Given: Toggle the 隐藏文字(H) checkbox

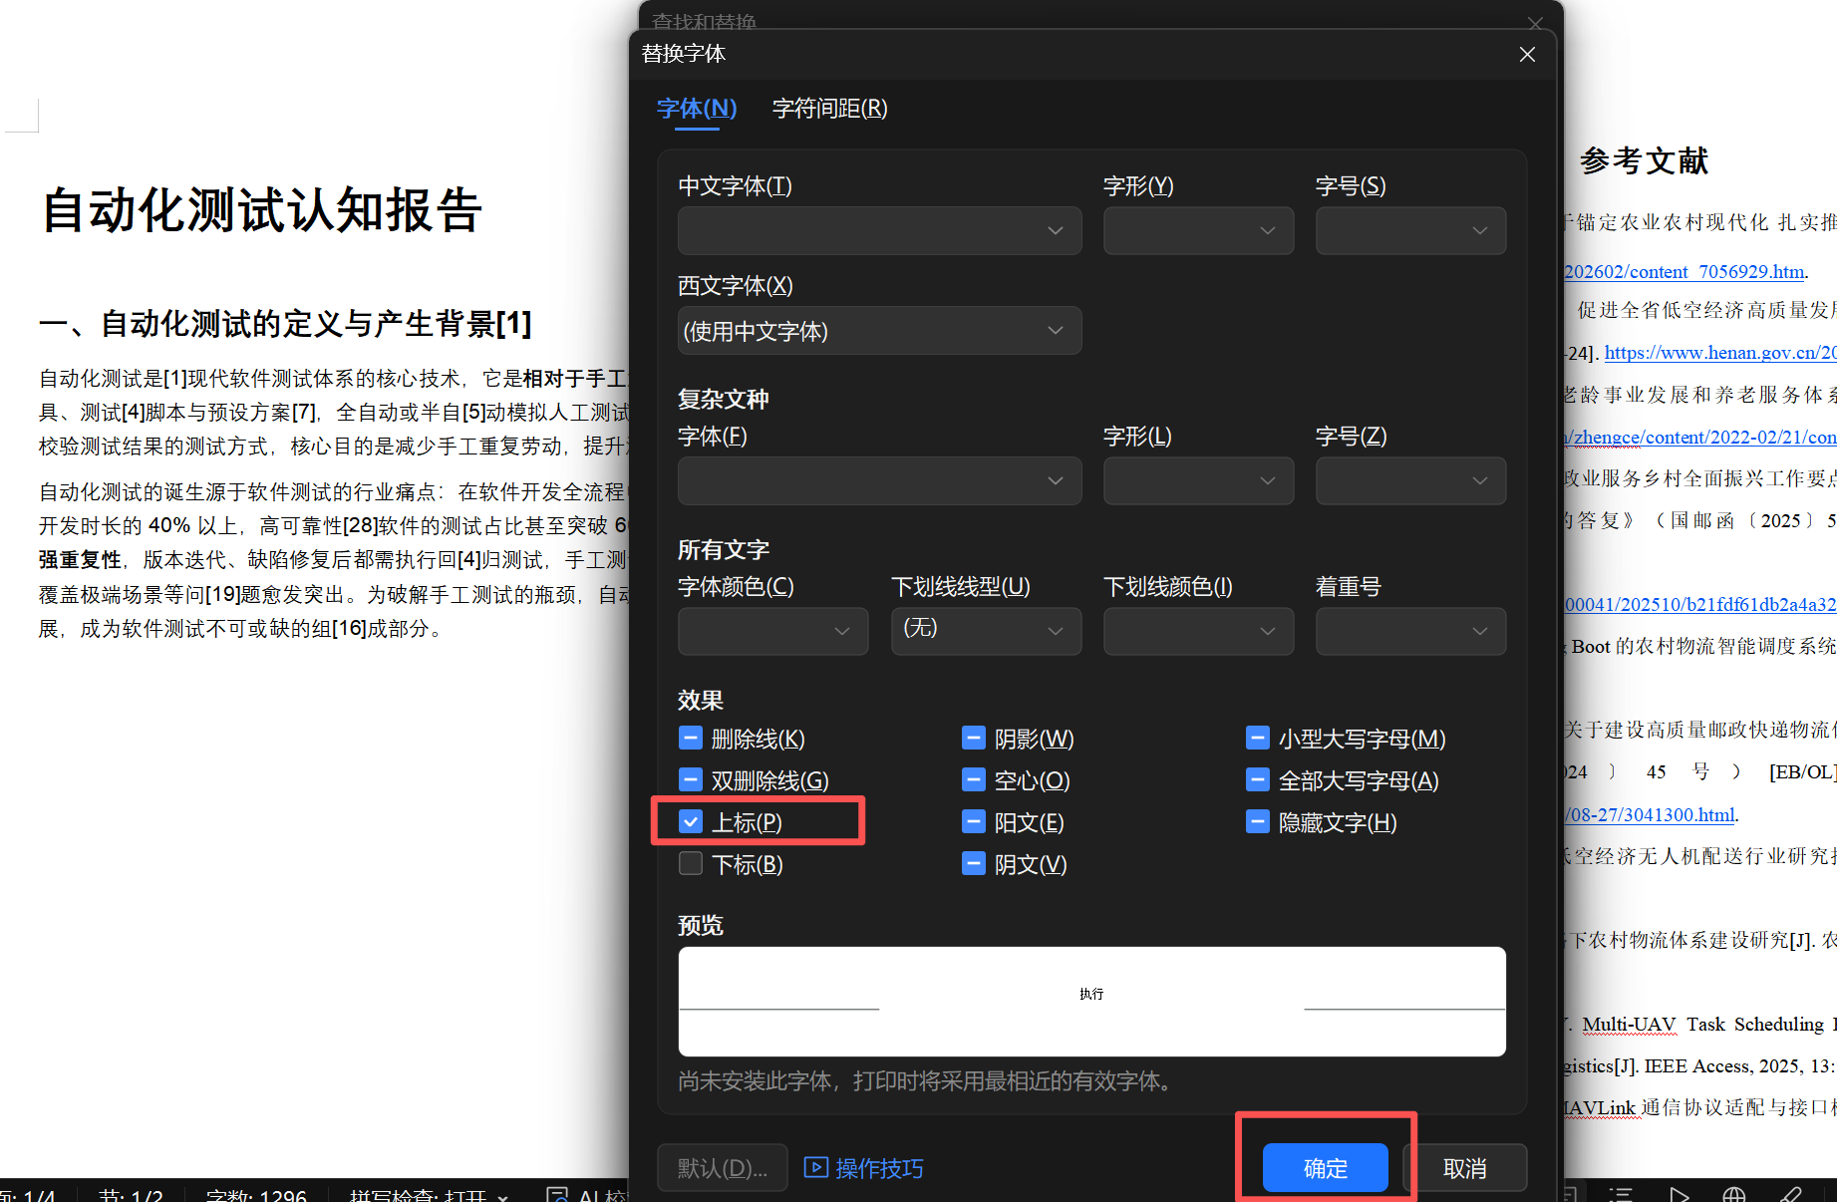Looking at the screenshot, I should (1258, 821).
